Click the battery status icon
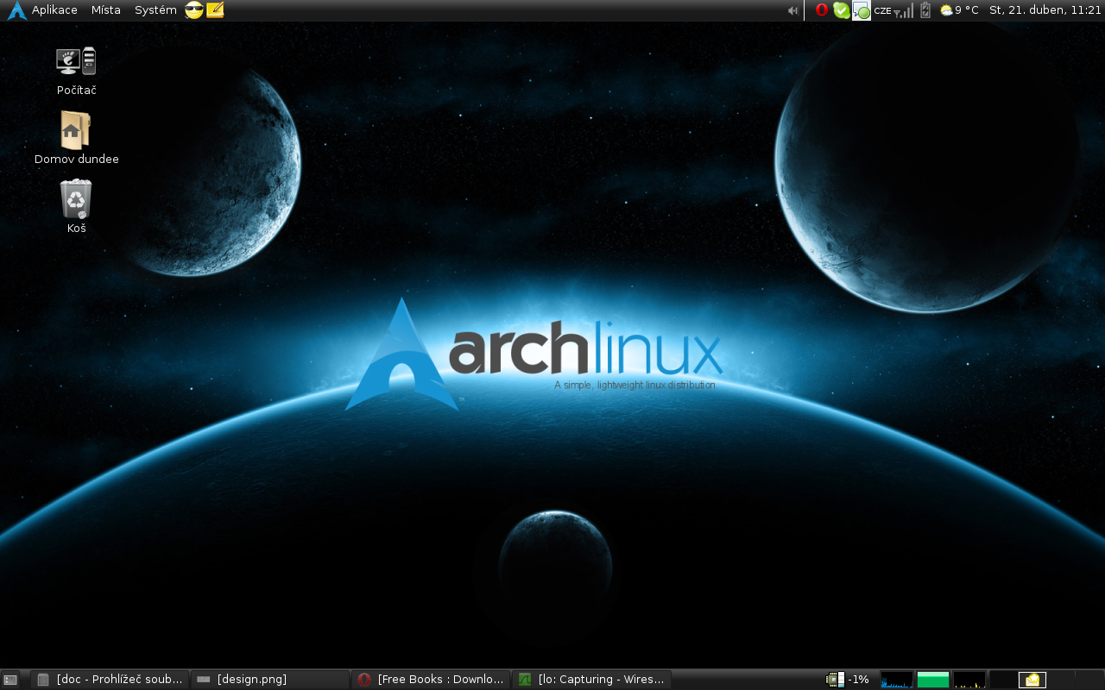This screenshot has height=690, width=1105. click(925, 10)
